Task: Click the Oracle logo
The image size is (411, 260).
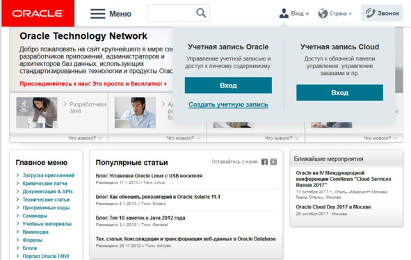Action: (x=38, y=13)
